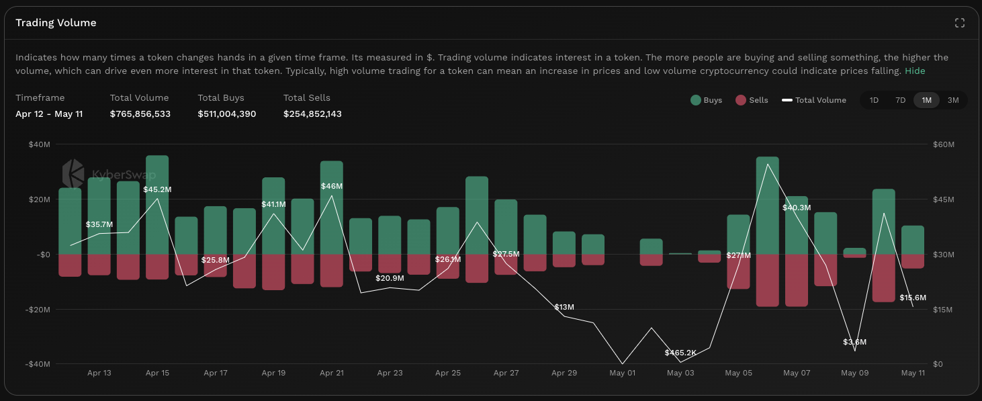This screenshot has height=401, width=982.
Task: Select the $465.2K low volume data point
Action: pyautogui.click(x=680, y=361)
